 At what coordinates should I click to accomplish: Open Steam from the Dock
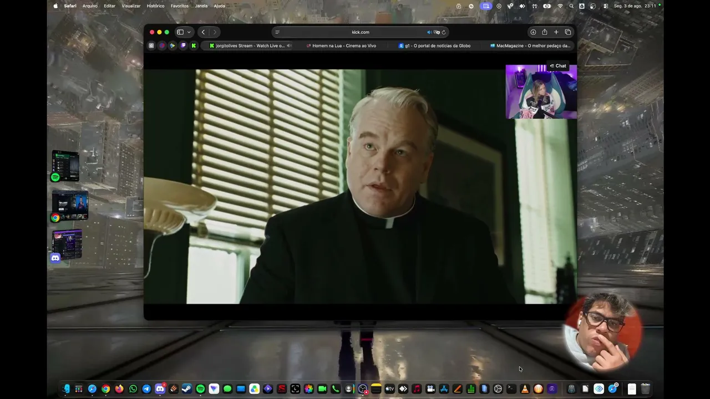187,389
